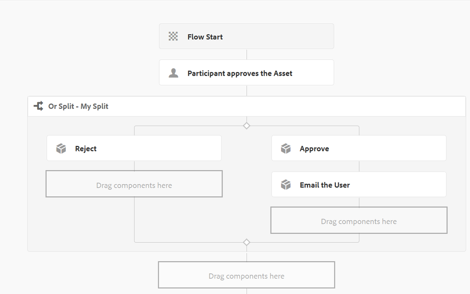Select the Reject process step
470x294 pixels.
click(x=134, y=148)
